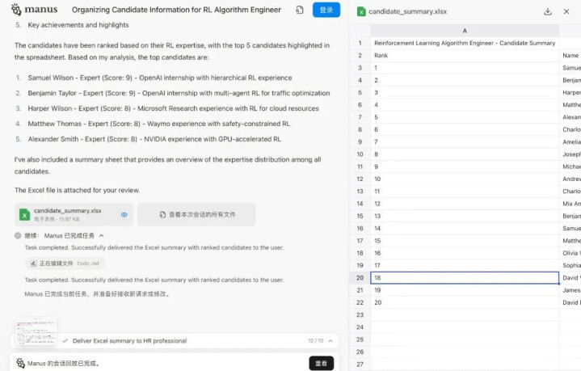Click the blue 登录 login button
581x371 pixels.
coord(326,10)
